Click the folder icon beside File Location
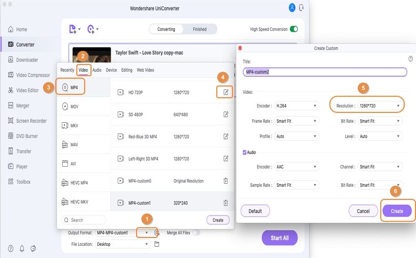 (157, 244)
